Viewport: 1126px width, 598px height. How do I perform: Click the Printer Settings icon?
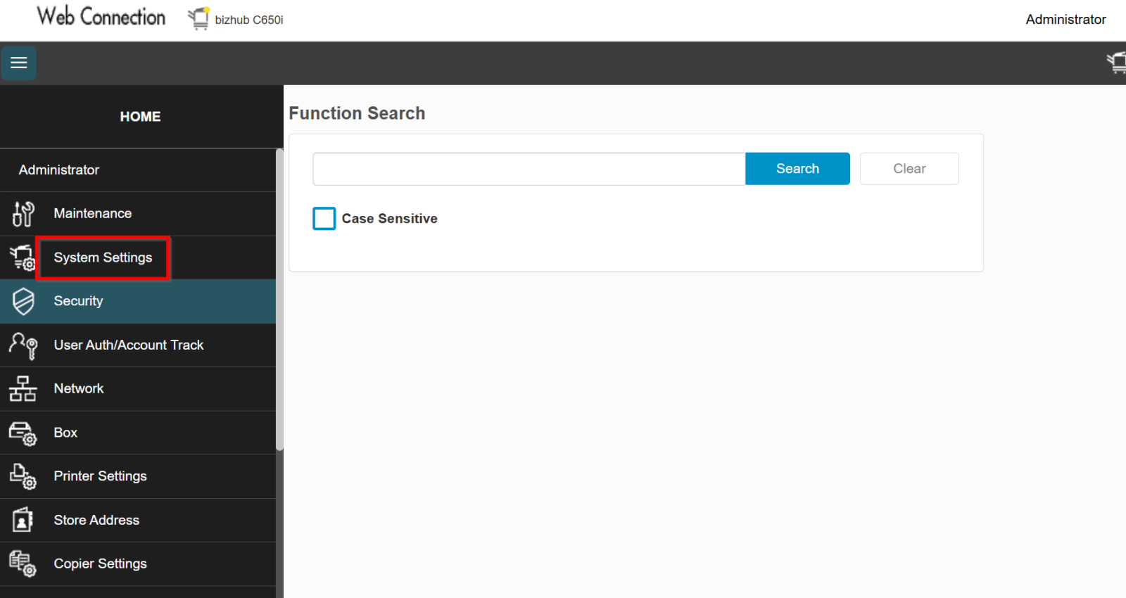[23, 477]
